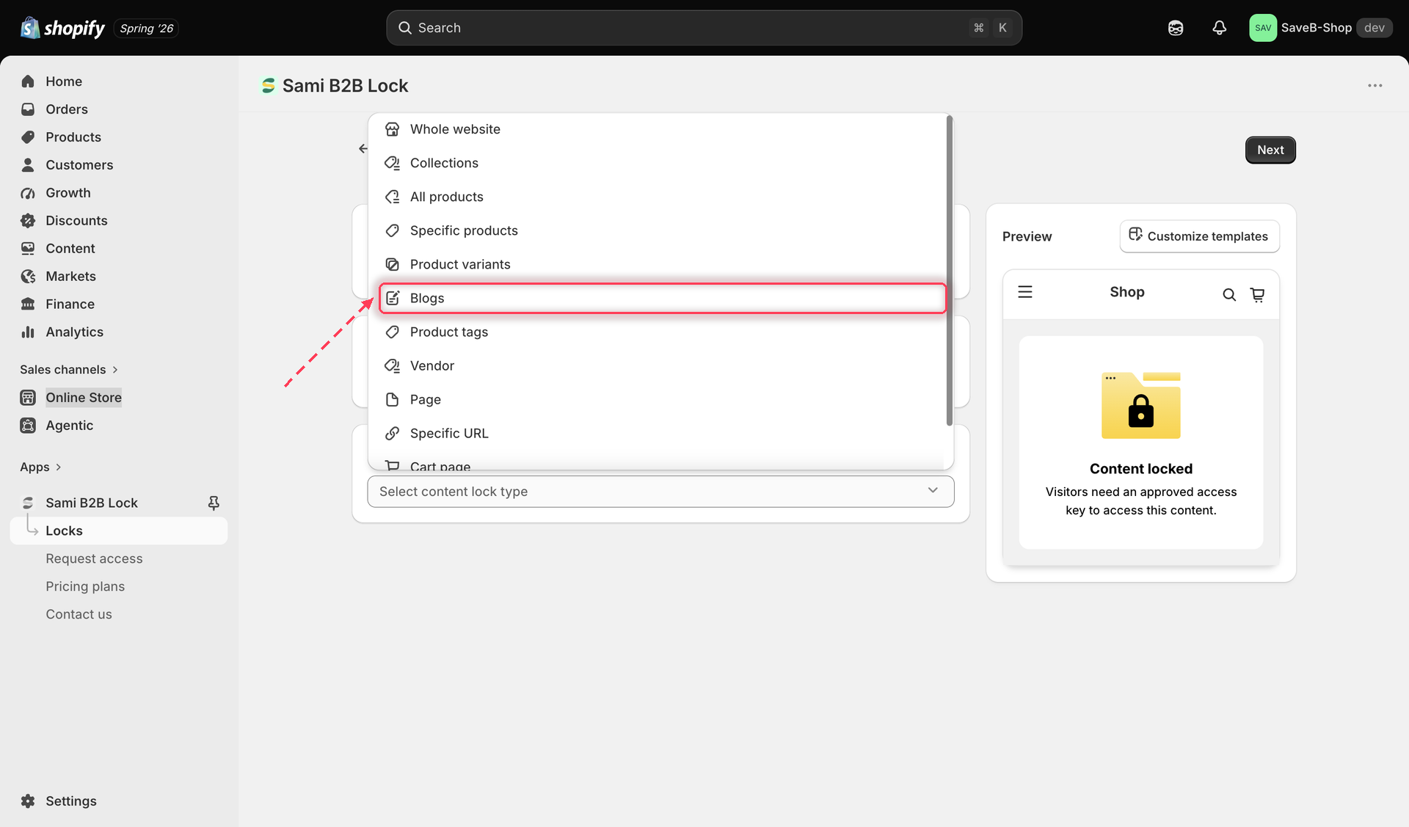Click the Online Store icon
This screenshot has height=827, width=1409.
coord(28,398)
